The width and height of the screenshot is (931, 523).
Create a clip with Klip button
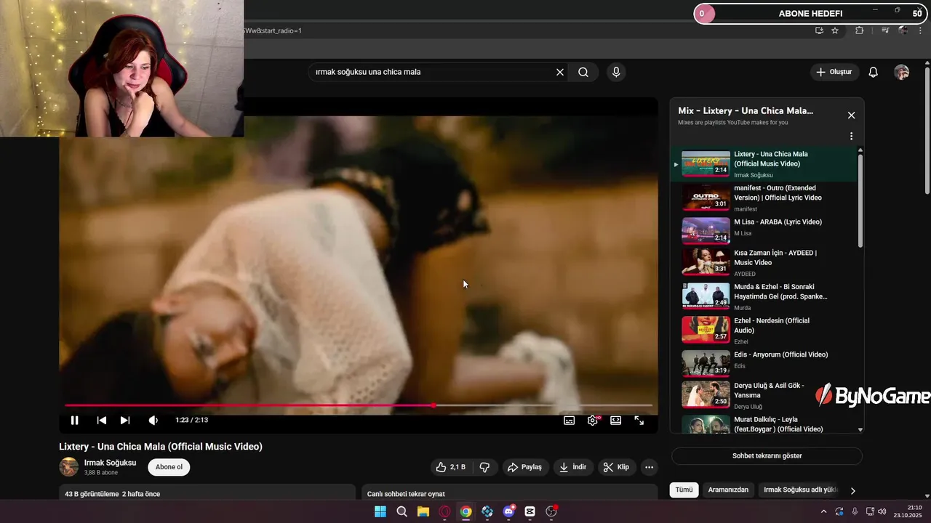coord(617,467)
